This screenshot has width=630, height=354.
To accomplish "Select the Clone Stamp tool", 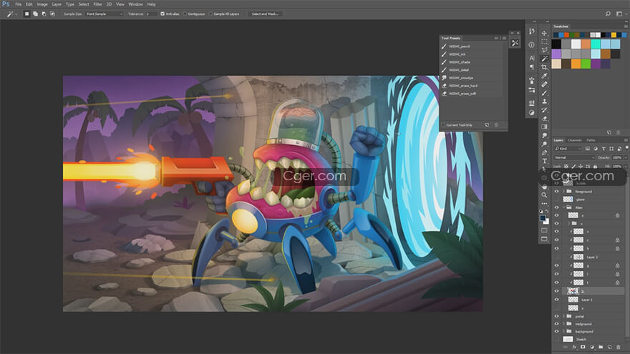I will pyautogui.click(x=544, y=101).
